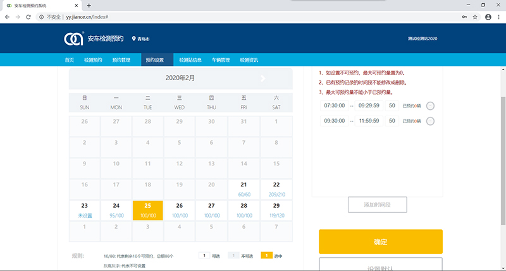Select February 22 with 209/210
The height and width of the screenshot is (271, 506).
coord(276,189)
